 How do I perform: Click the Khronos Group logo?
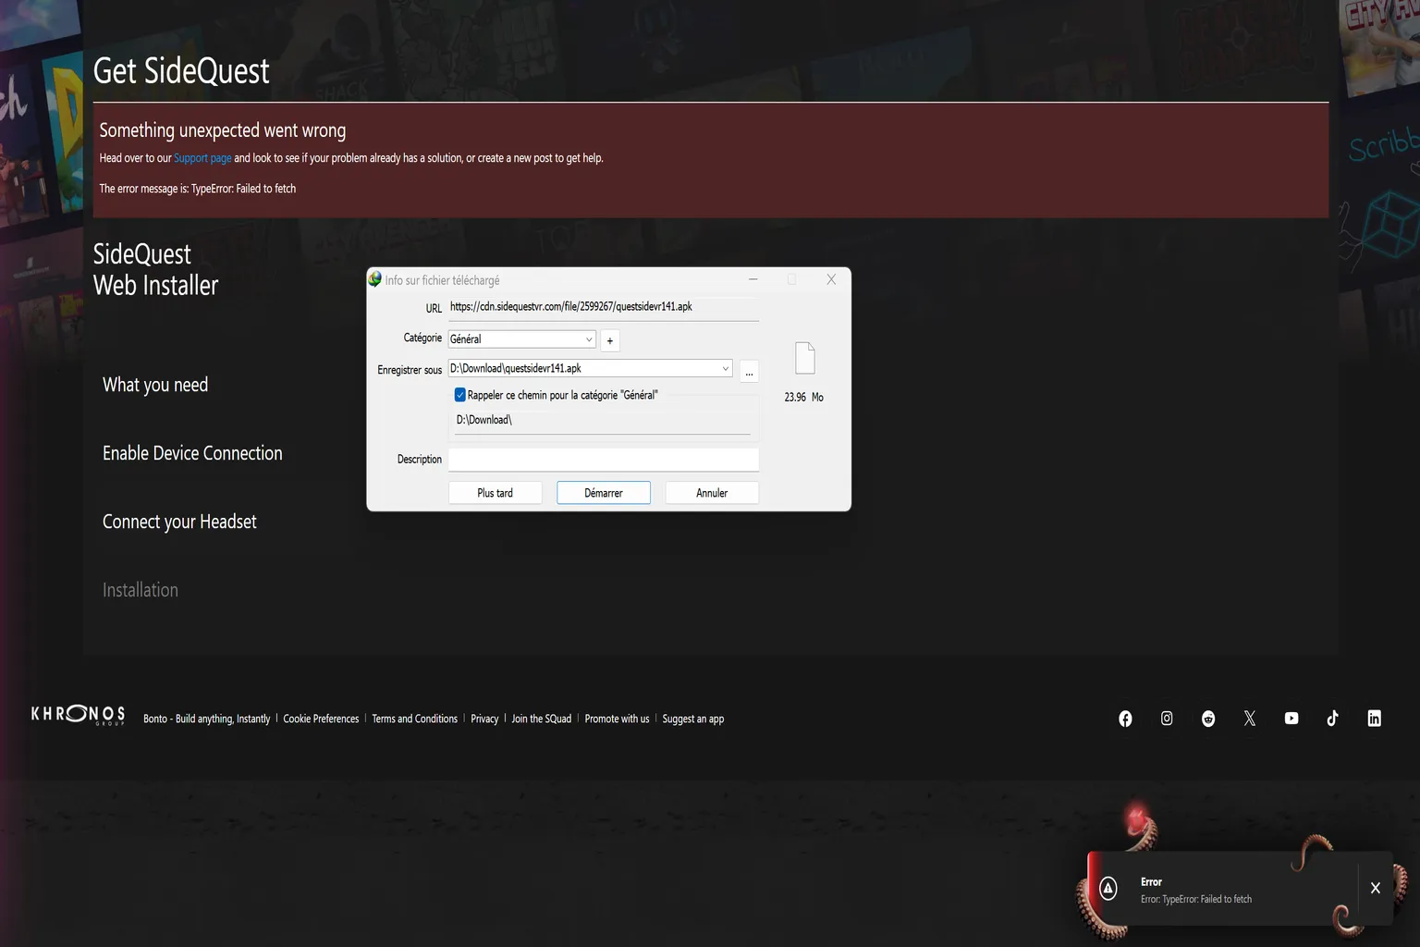click(x=78, y=715)
